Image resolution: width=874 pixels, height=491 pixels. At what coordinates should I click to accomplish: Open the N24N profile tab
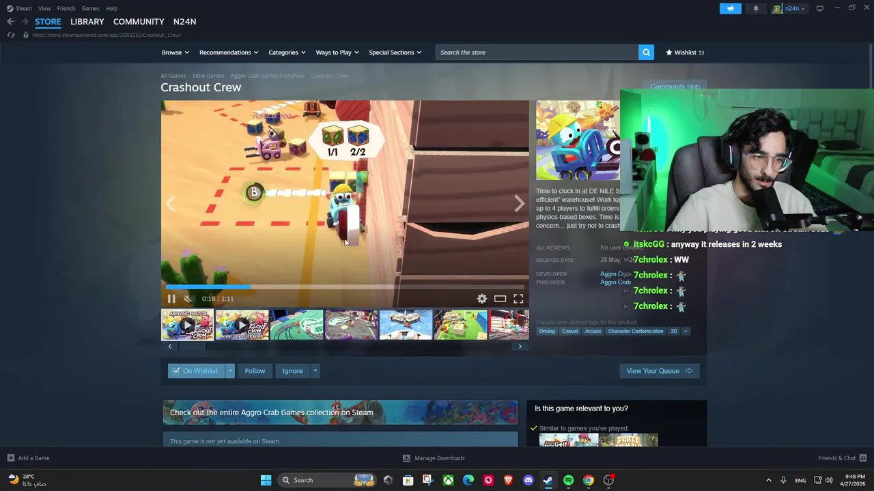click(184, 22)
